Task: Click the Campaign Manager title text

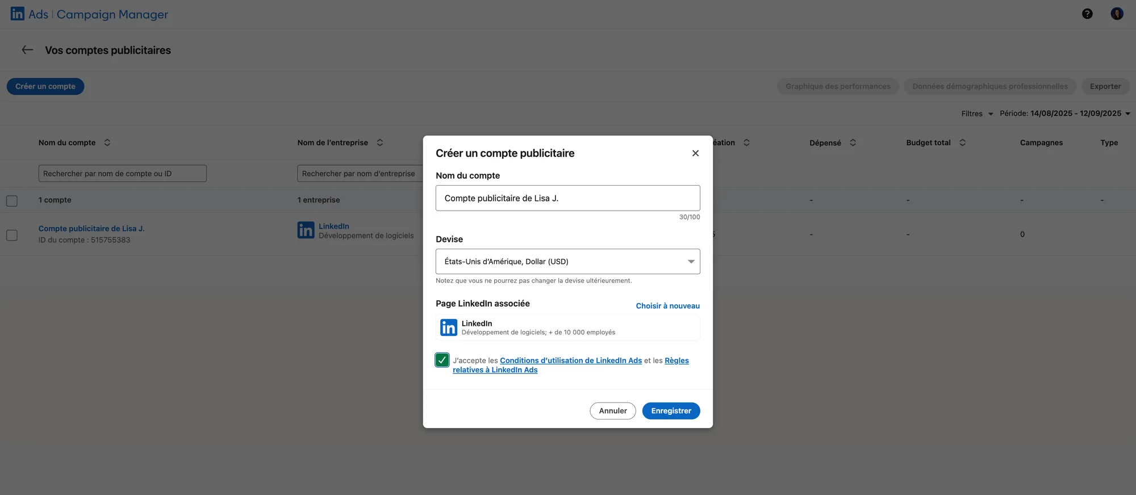Action: point(112,14)
